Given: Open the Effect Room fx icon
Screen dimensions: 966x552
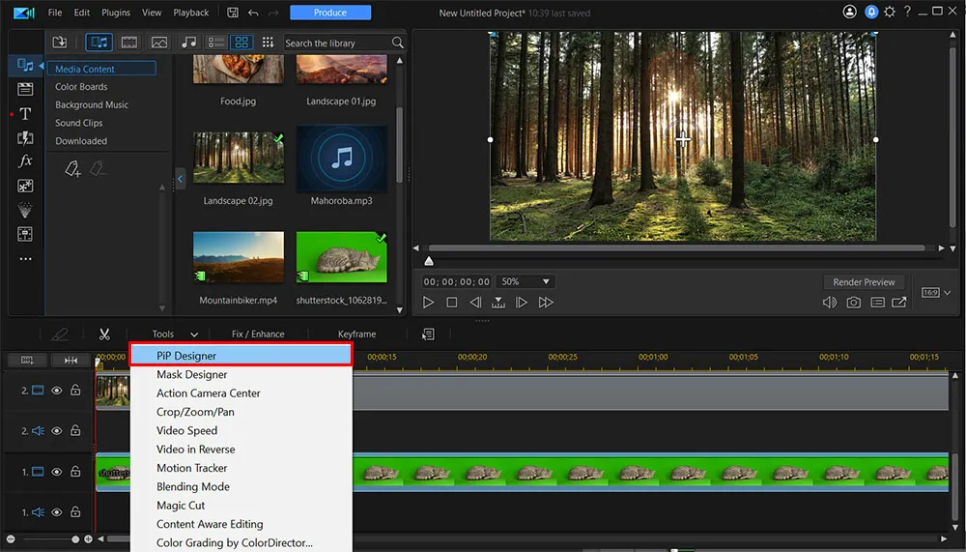Looking at the screenshot, I should pos(26,161).
